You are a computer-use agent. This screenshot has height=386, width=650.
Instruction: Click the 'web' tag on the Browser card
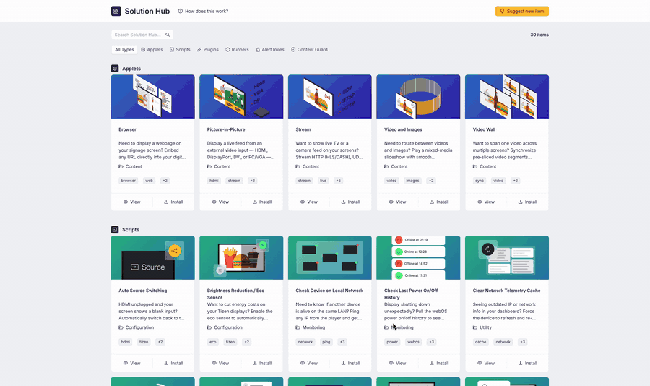click(149, 181)
